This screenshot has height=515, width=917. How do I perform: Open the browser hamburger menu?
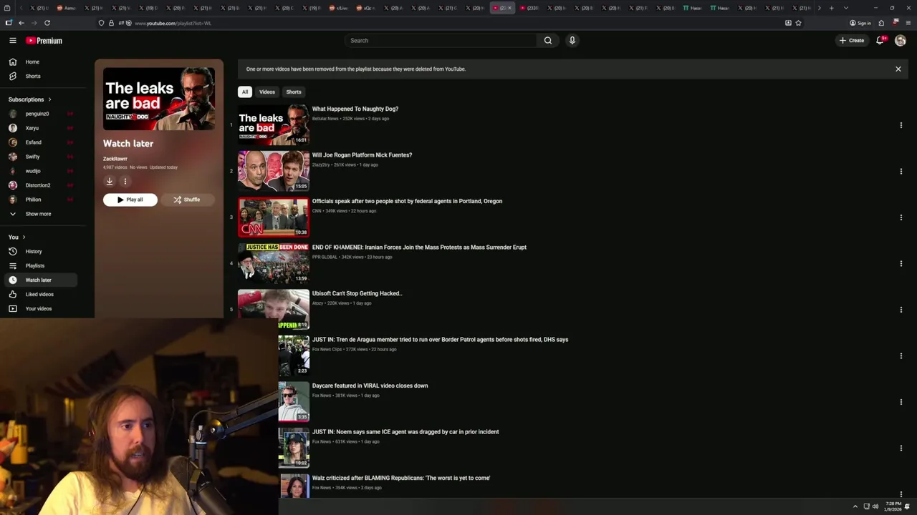[x=907, y=23]
